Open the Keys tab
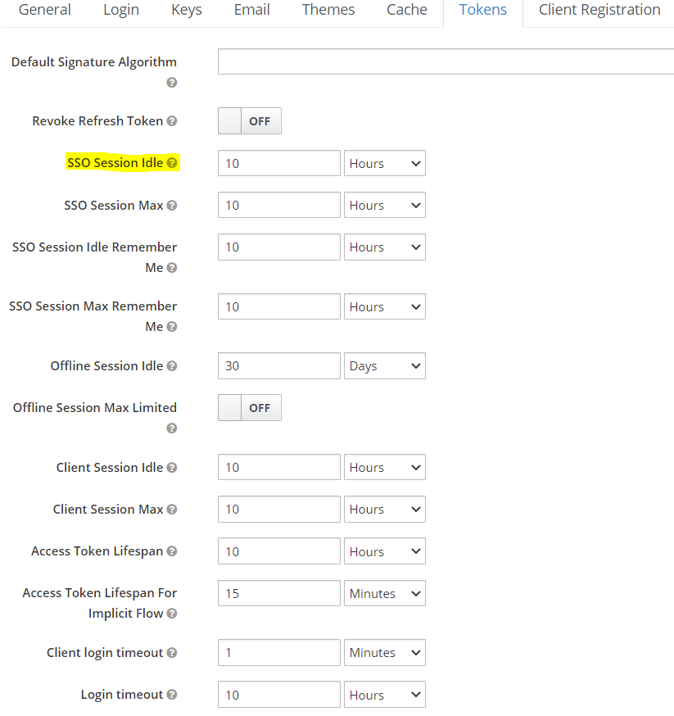 (x=187, y=10)
